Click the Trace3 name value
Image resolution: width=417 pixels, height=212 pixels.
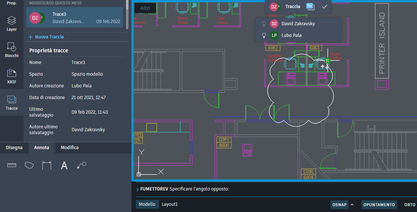[x=78, y=63]
